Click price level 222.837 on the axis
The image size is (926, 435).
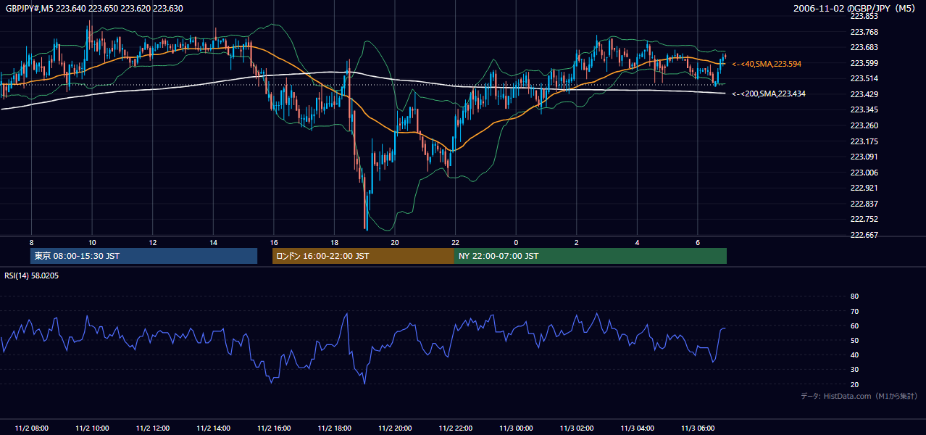[864, 204]
